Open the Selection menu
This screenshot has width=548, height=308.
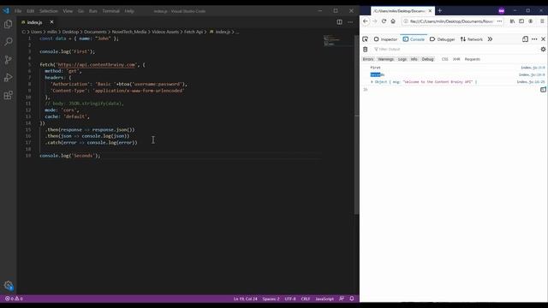coord(48,11)
